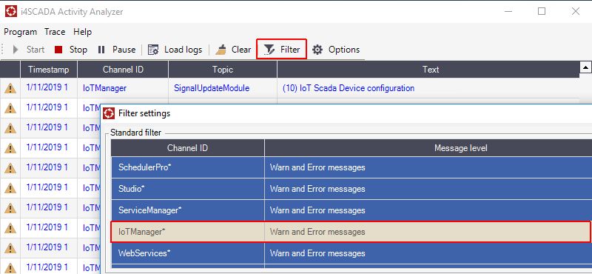Select the SchedulerPro* channel row
This screenshot has height=274, width=592.
[x=188, y=167]
